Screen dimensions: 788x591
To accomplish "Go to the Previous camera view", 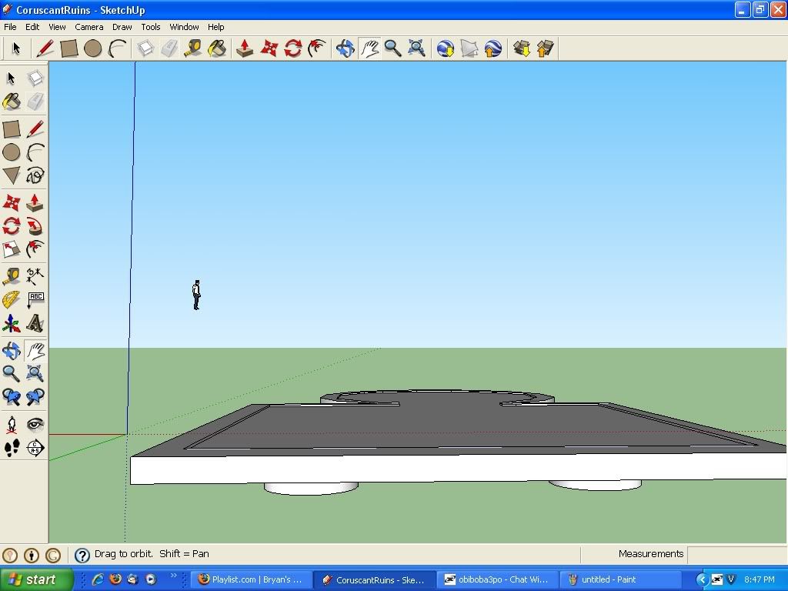I will coord(12,397).
